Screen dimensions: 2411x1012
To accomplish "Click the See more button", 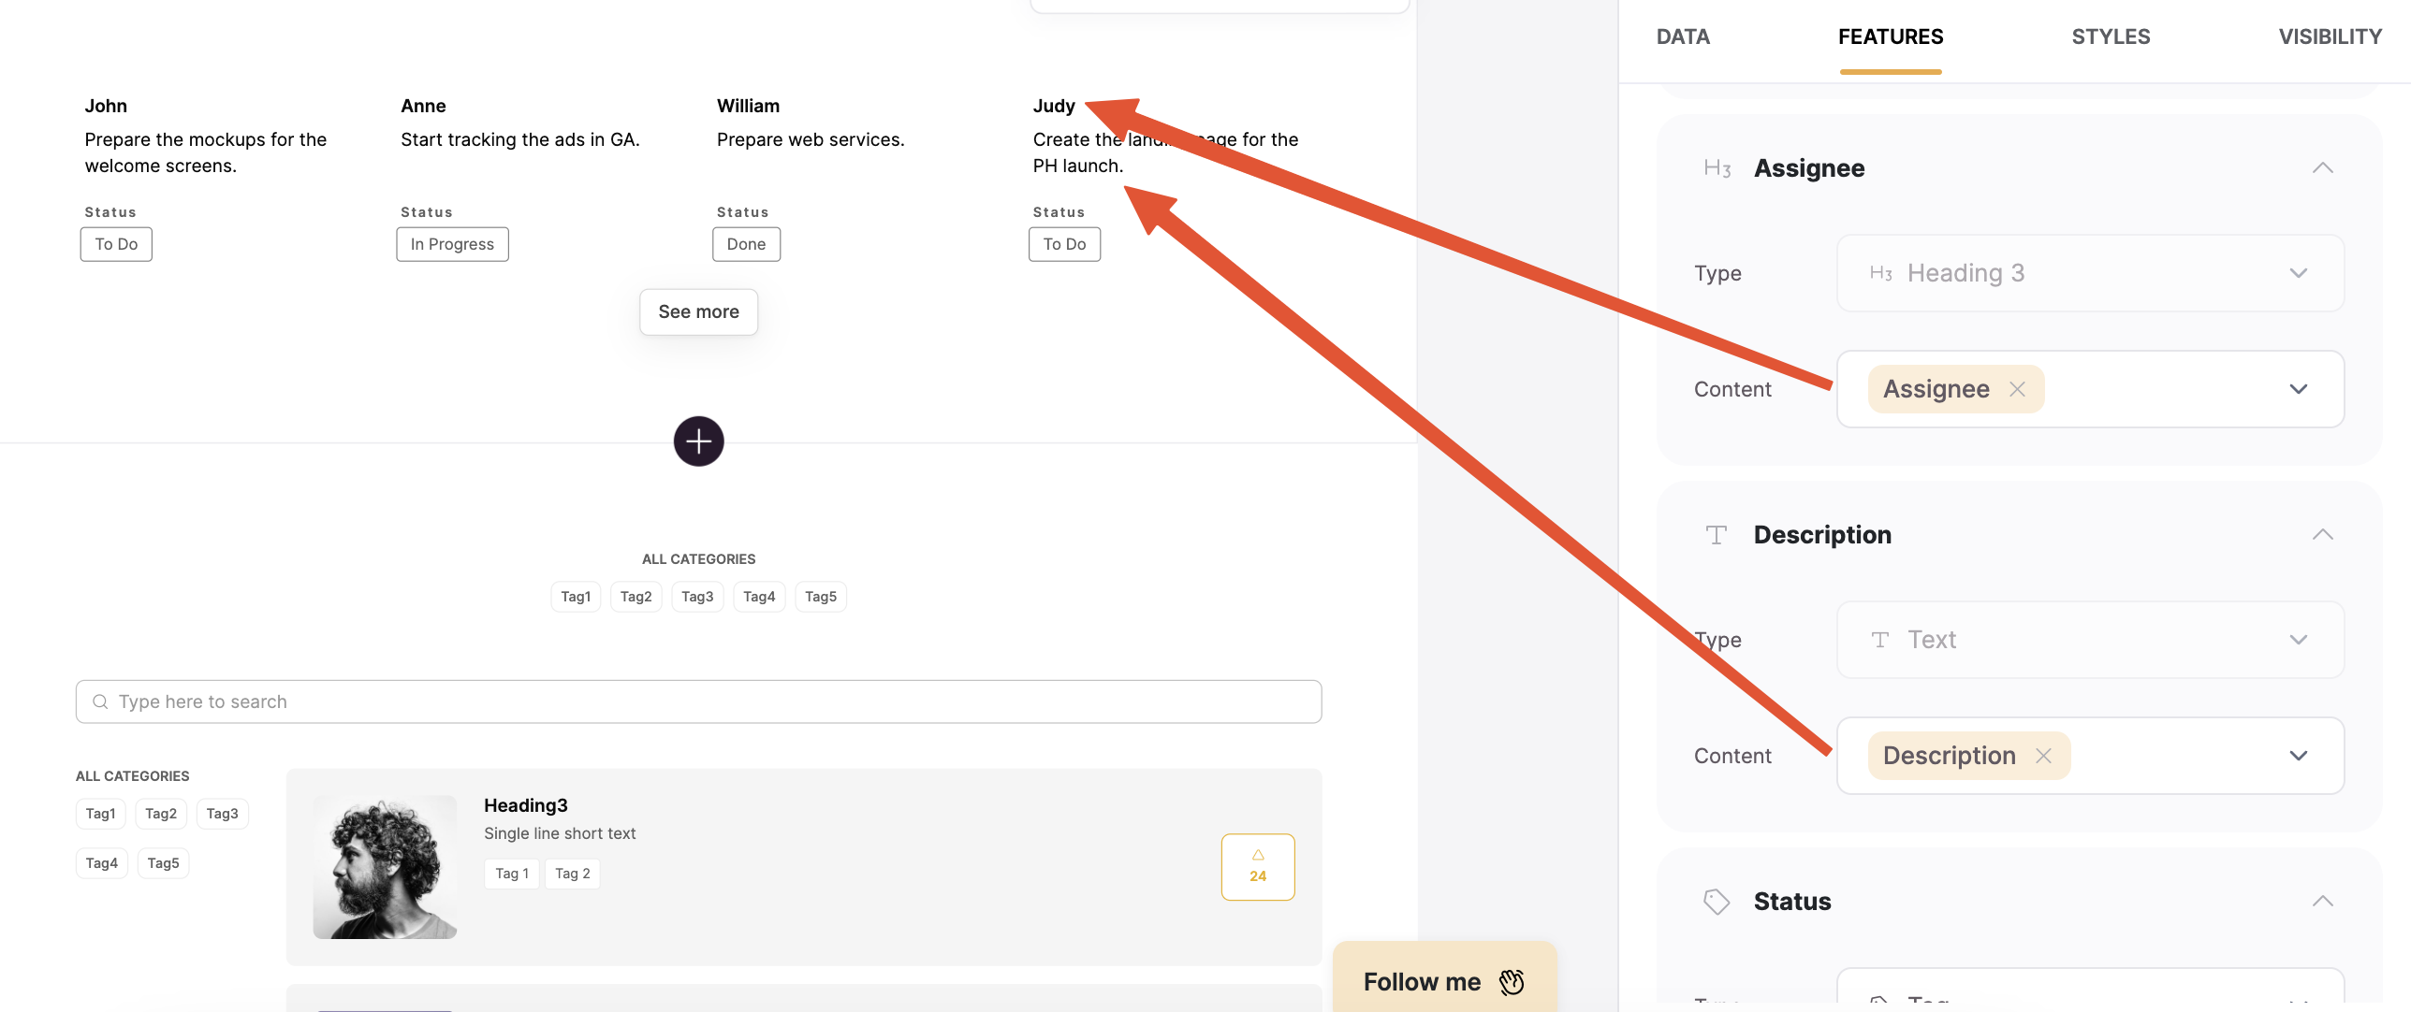I will click(698, 311).
